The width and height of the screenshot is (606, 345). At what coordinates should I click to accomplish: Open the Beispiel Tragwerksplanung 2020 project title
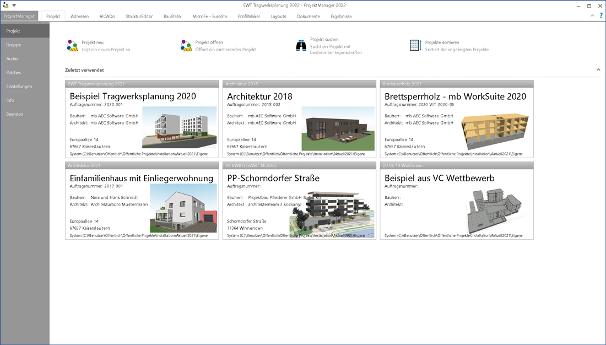point(133,96)
